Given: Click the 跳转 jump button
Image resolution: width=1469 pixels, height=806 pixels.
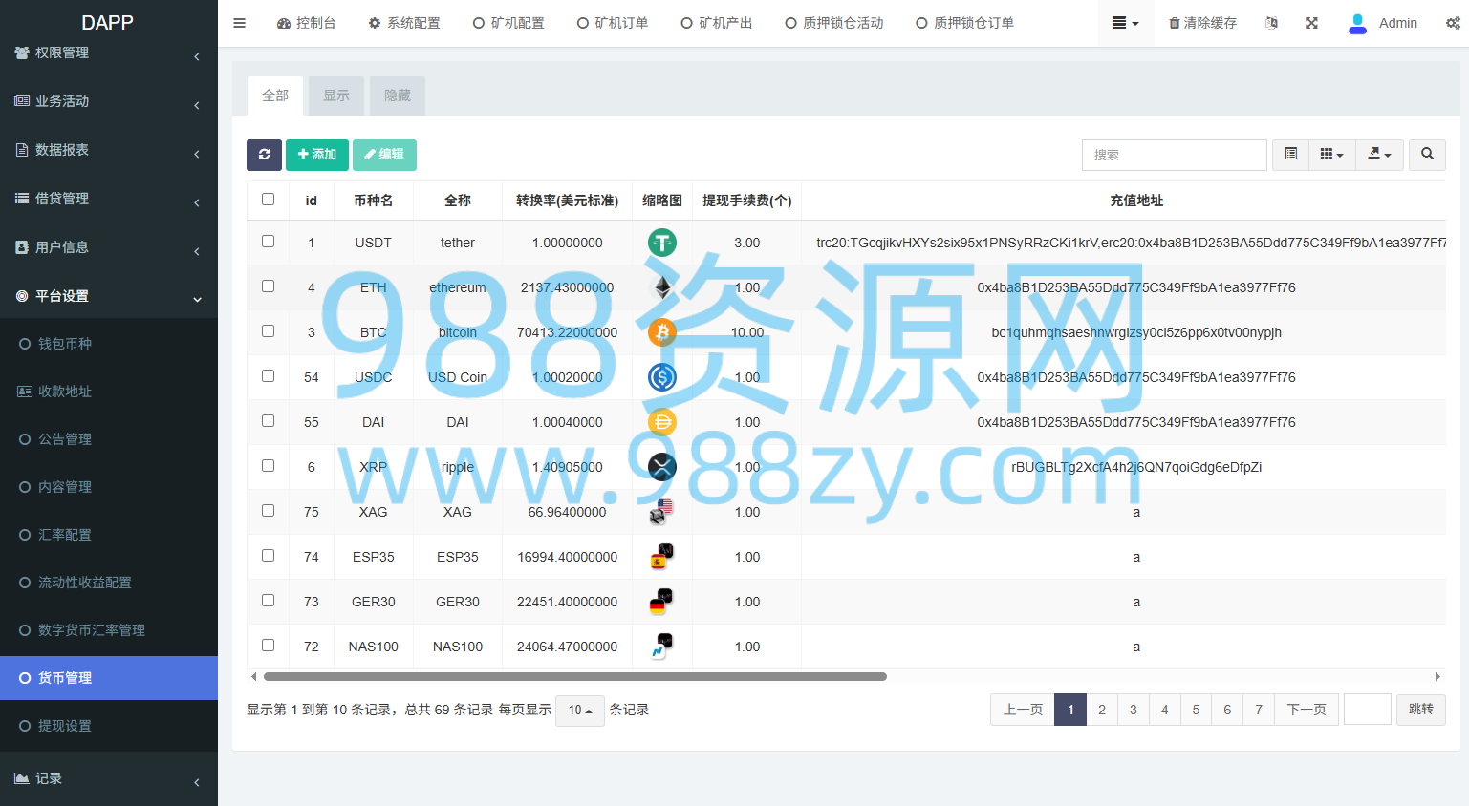Looking at the screenshot, I should [x=1421, y=710].
